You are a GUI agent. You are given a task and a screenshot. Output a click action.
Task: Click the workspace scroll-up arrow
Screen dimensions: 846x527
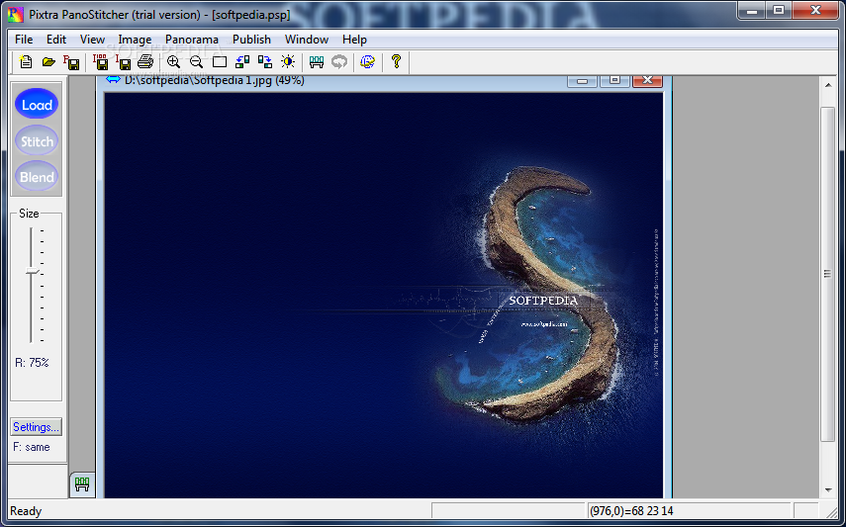tap(828, 85)
